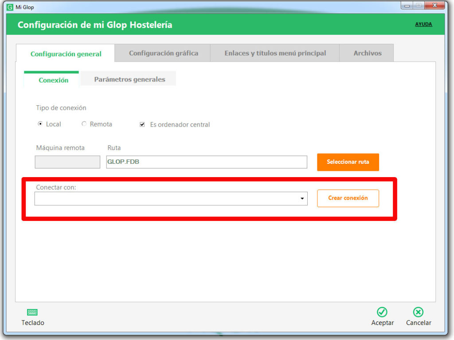Image resolution: width=454 pixels, height=340 pixels.
Task: Go to the Archivos tab
Action: [x=367, y=53]
